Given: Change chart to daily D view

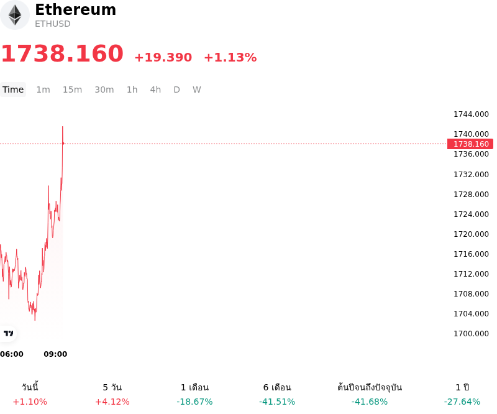Looking at the screenshot, I should 176,90.
